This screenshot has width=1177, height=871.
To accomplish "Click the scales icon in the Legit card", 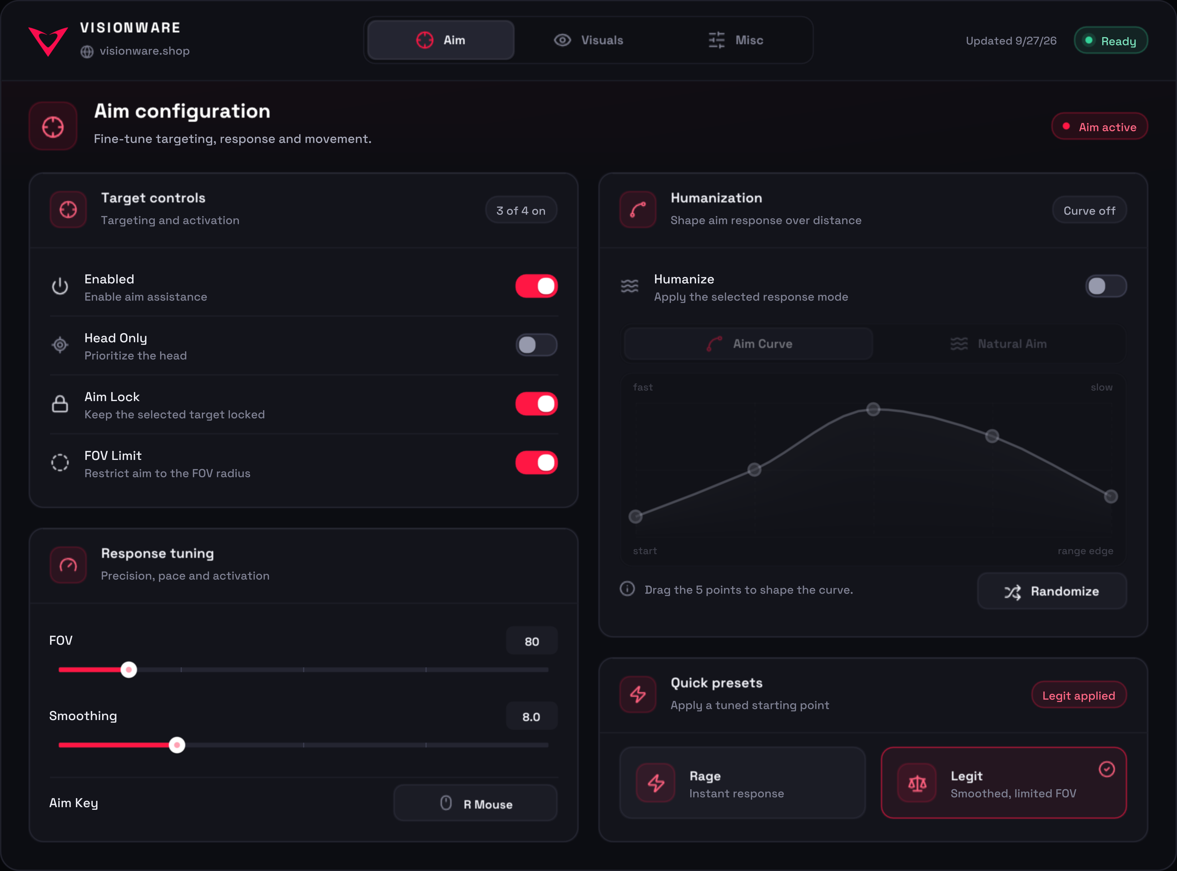I will [917, 783].
